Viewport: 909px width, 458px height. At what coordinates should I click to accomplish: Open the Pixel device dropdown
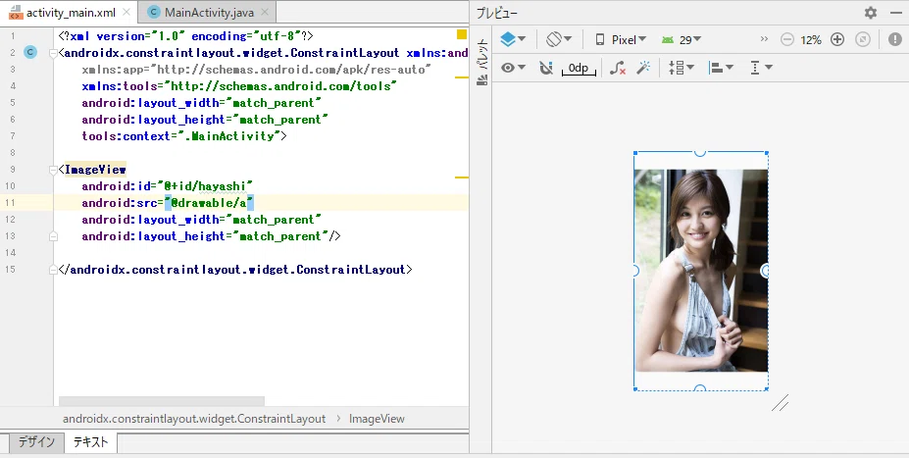pyautogui.click(x=621, y=39)
